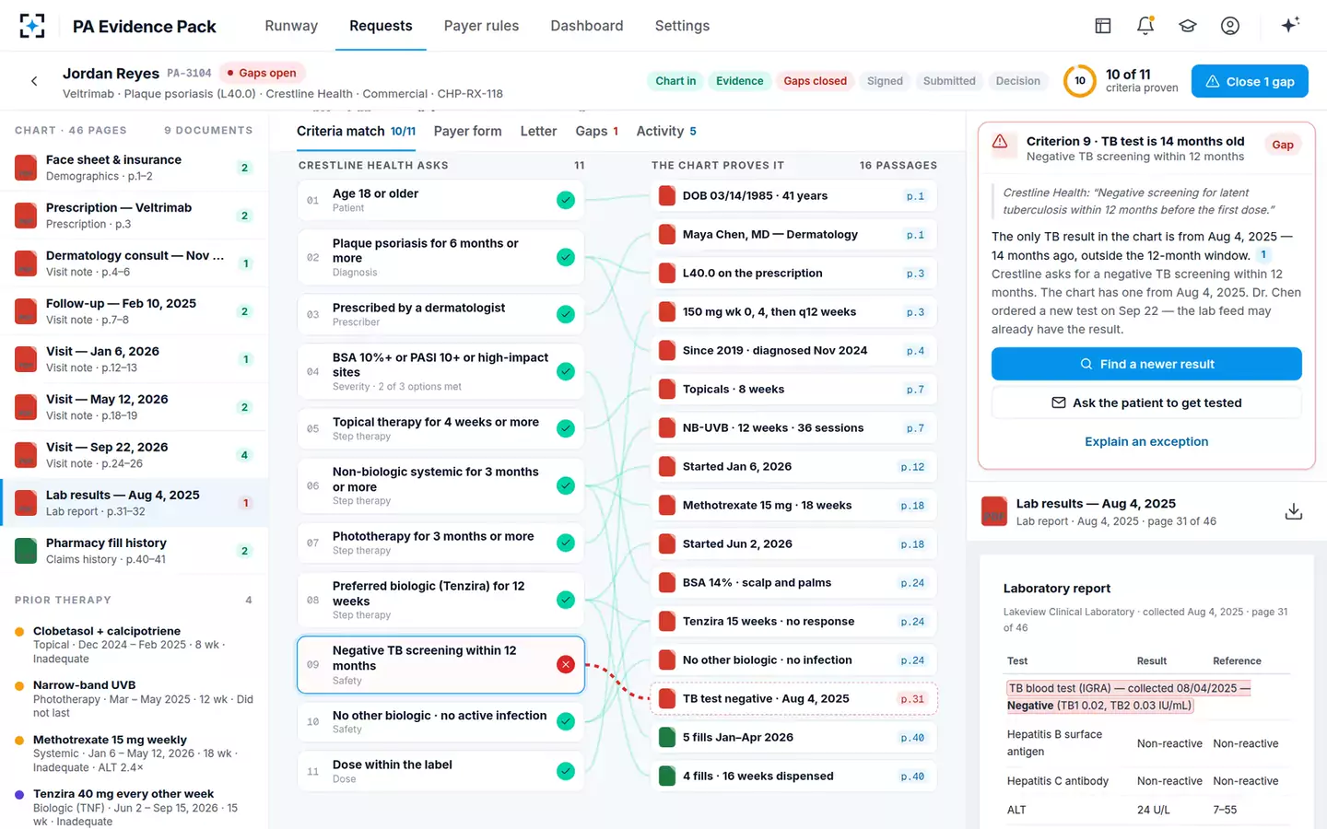Image resolution: width=1327 pixels, height=829 pixels.
Task: Click the PDF icon next to Lab results header
Action: pyautogui.click(x=994, y=511)
